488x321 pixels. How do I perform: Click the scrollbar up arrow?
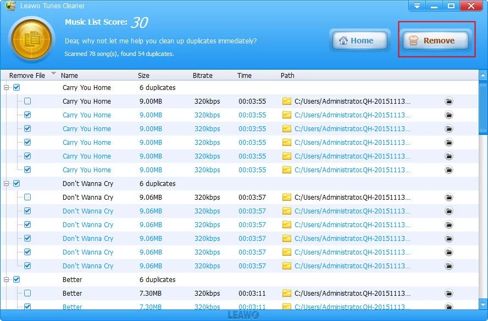coord(483,75)
